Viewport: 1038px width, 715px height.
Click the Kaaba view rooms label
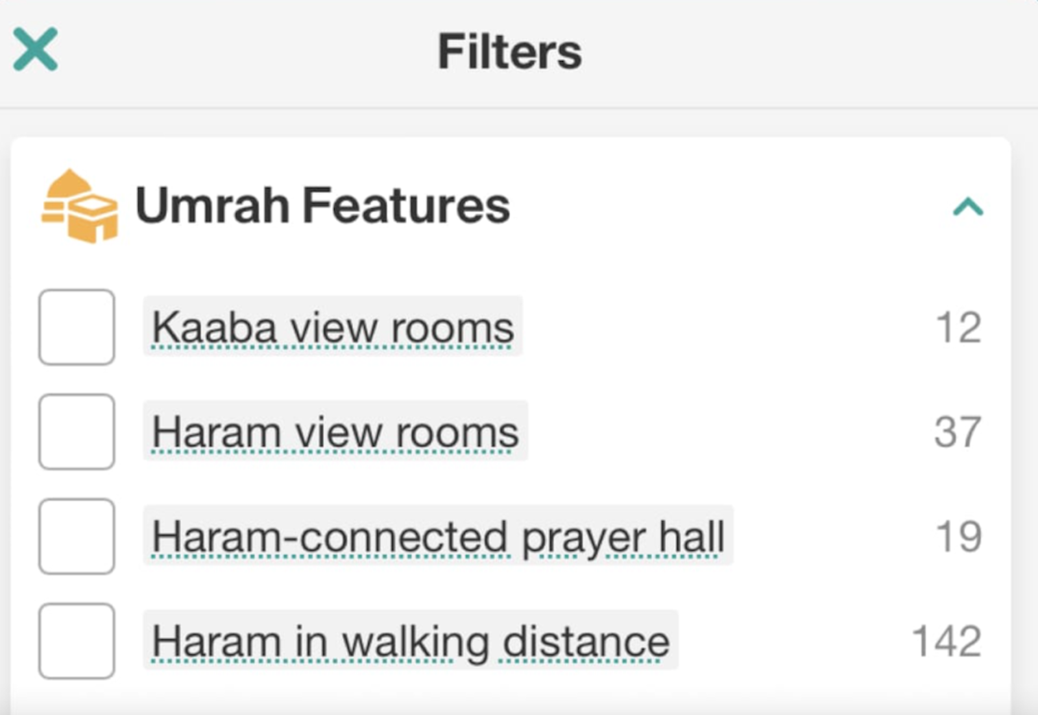pos(332,327)
